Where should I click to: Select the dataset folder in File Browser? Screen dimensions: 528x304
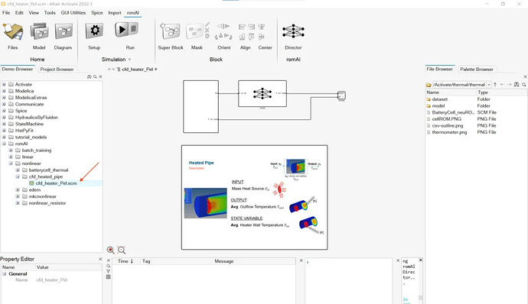pyautogui.click(x=439, y=99)
